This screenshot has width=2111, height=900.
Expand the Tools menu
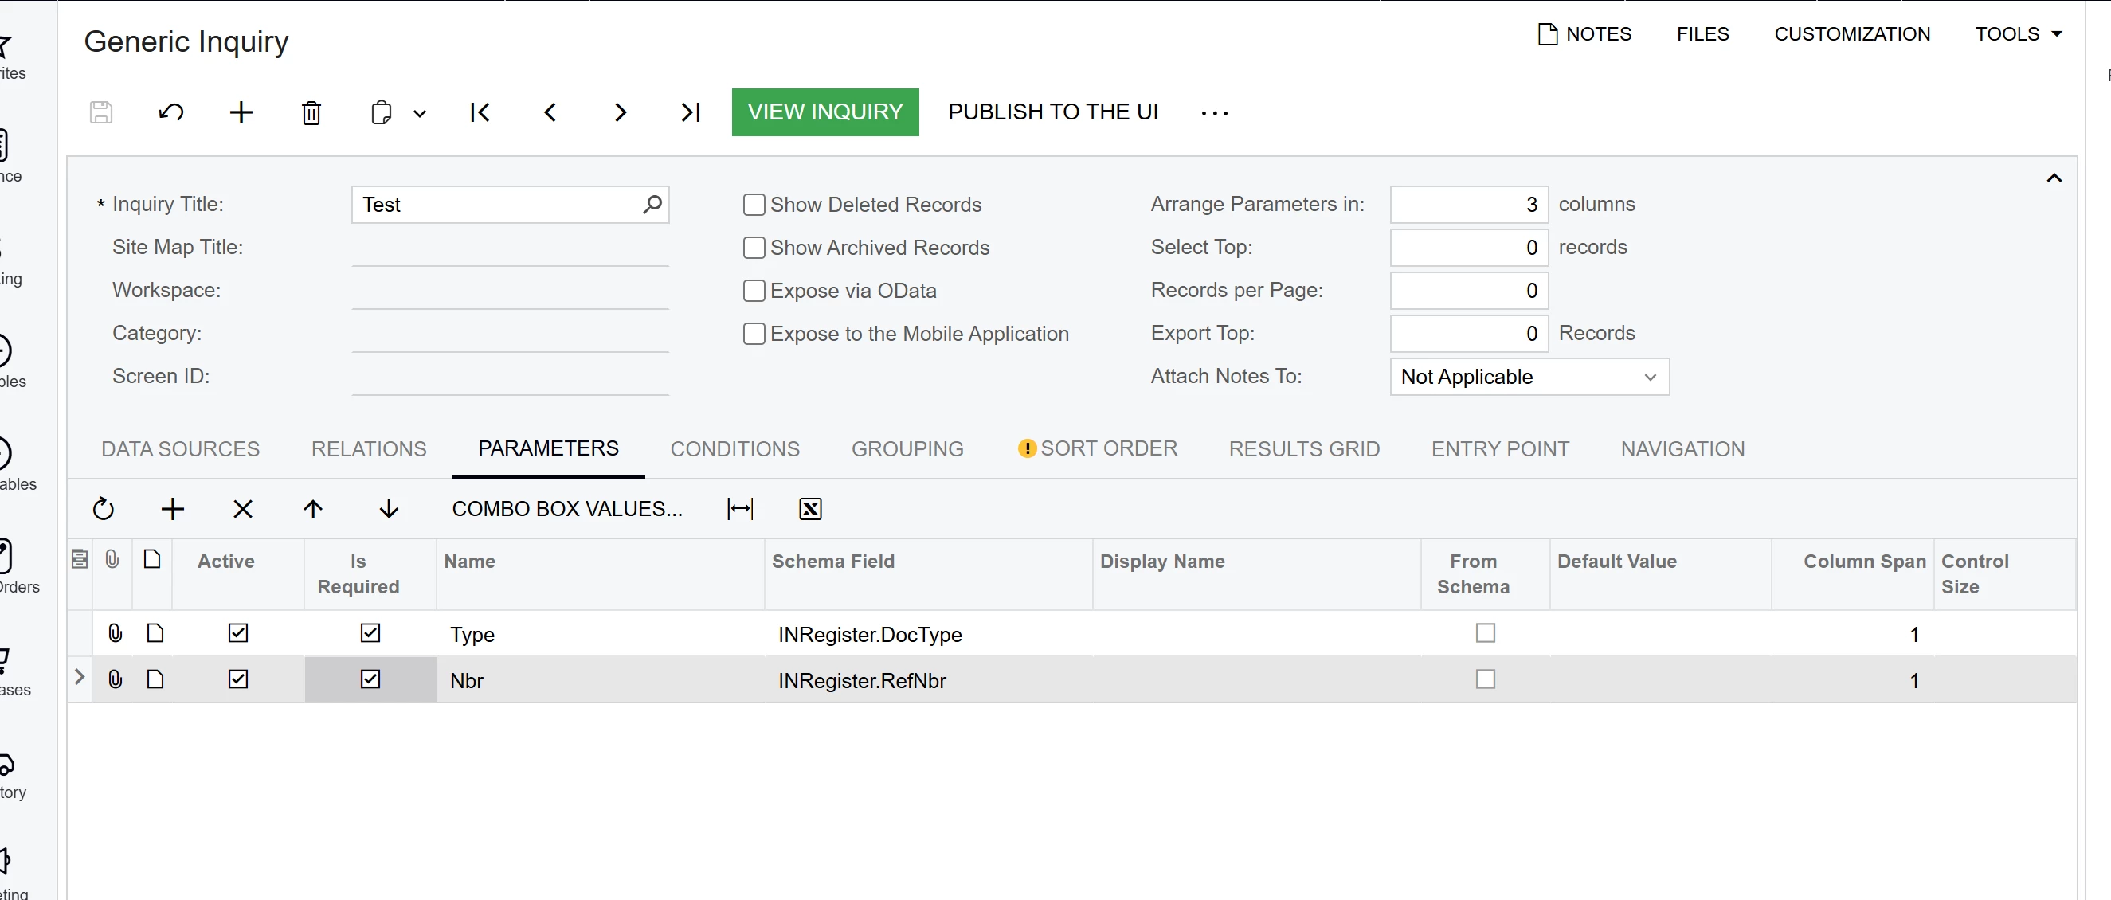click(2018, 34)
